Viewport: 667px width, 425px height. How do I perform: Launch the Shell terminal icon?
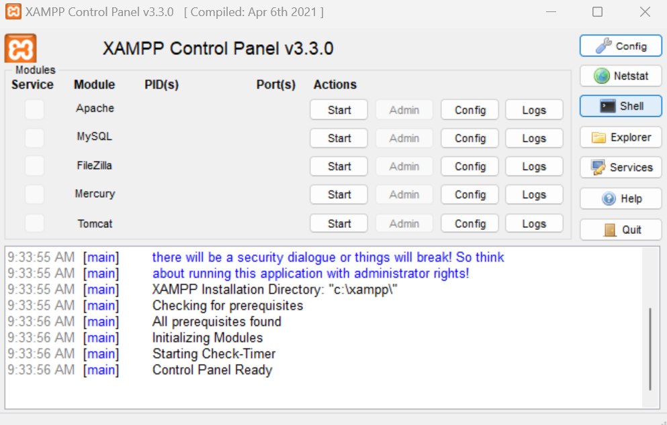point(609,106)
